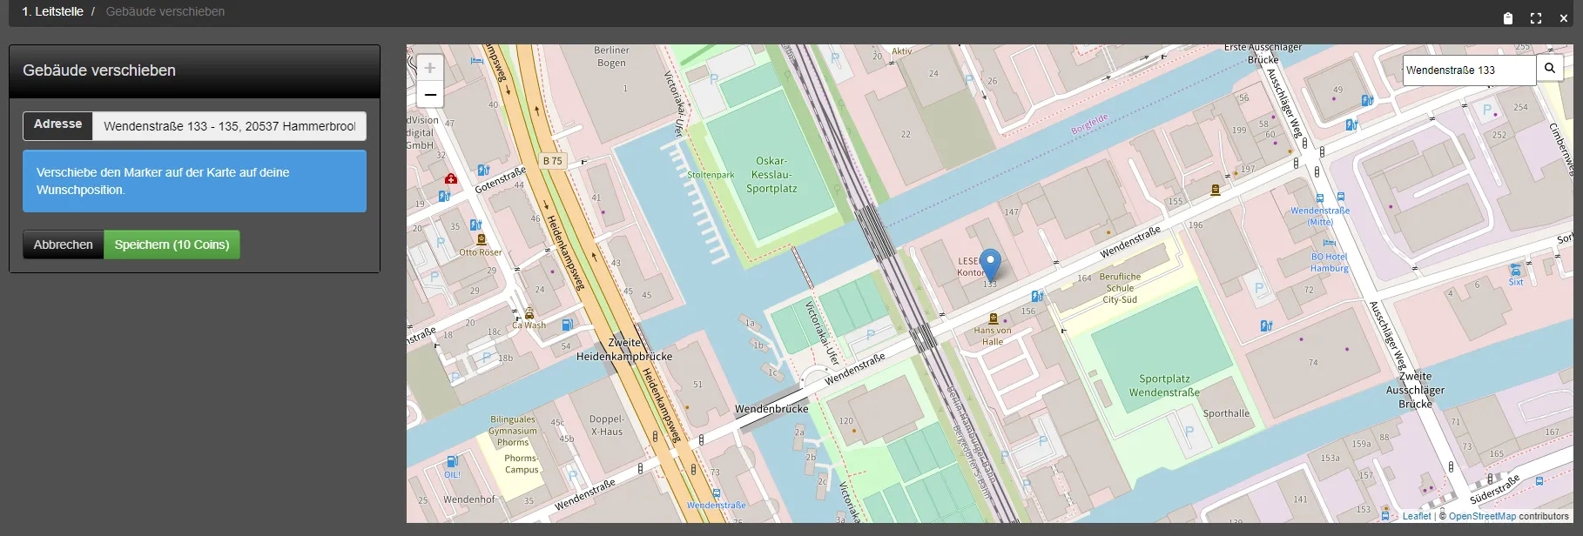Click the blue location marker on map
This screenshot has width=1583, height=536.
990,264
